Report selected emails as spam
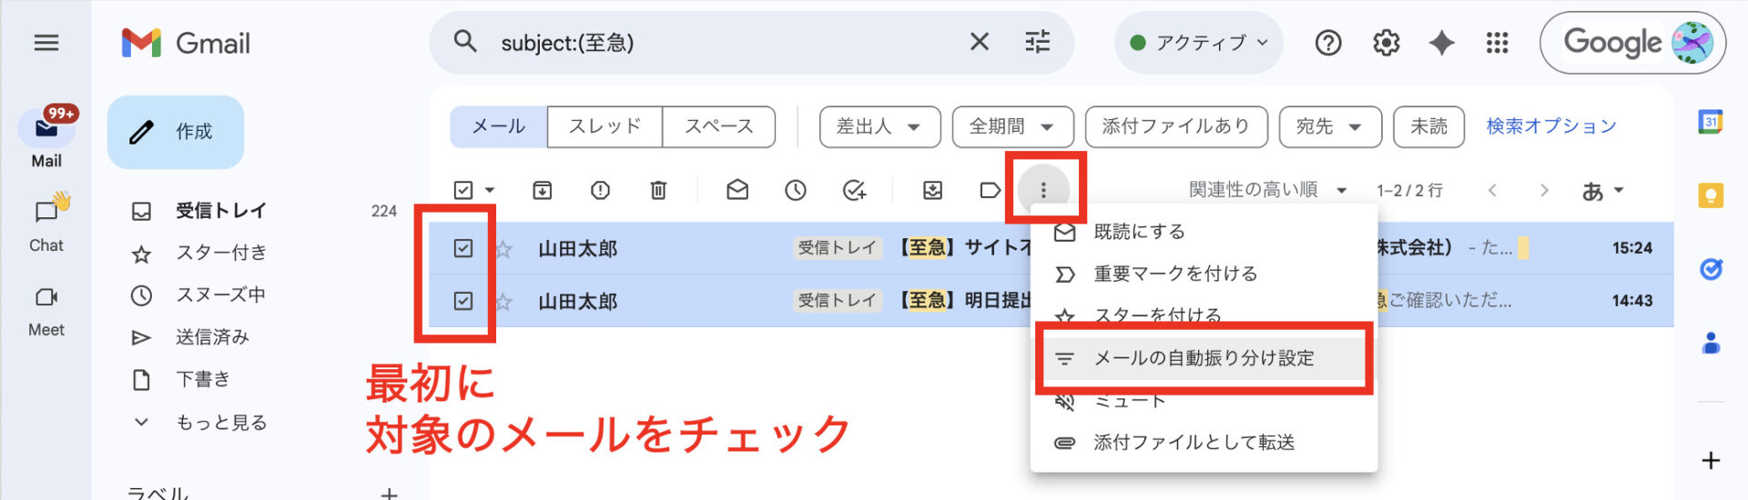 (x=600, y=190)
